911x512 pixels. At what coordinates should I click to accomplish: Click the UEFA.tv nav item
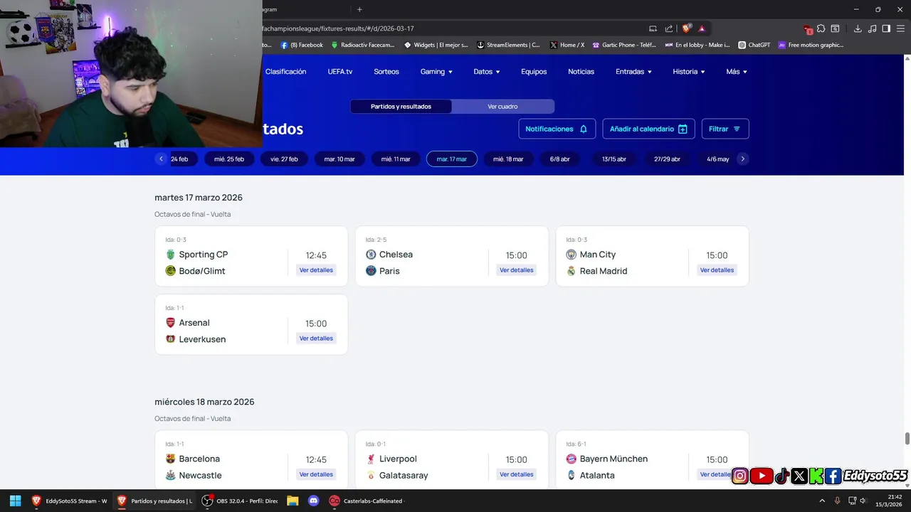click(x=340, y=72)
